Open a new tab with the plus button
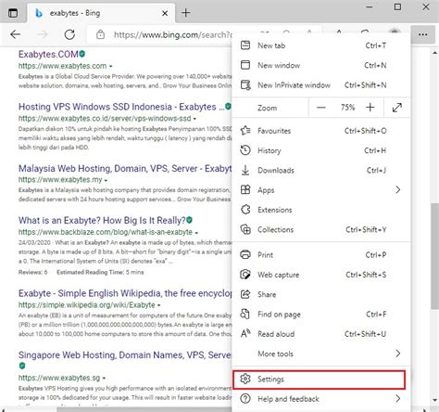The image size is (439, 412). [x=186, y=13]
